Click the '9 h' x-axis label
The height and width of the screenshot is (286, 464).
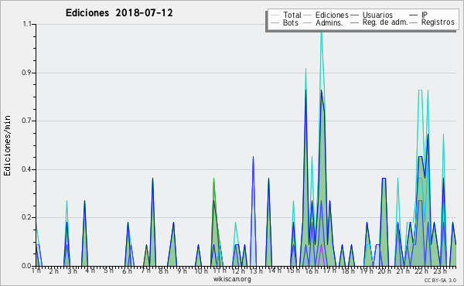[182, 271]
